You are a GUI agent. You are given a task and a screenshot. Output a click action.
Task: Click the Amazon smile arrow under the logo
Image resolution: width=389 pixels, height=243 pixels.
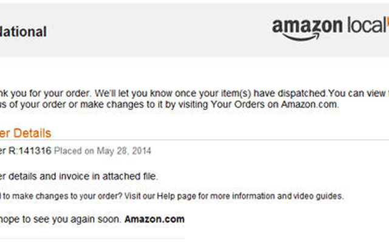coord(301,37)
